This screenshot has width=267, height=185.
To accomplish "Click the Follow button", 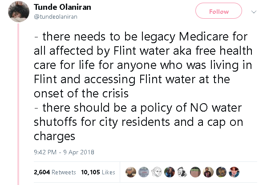I will pos(218,12).
